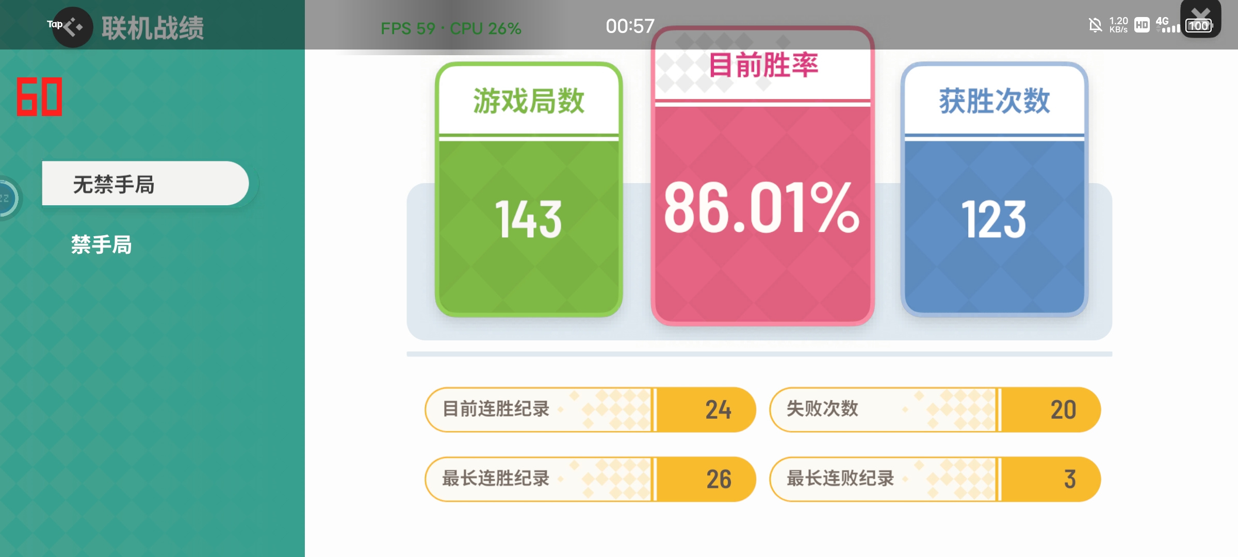This screenshot has height=557, width=1238.
Task: Click the 联机战绩 page title
Action: (153, 28)
